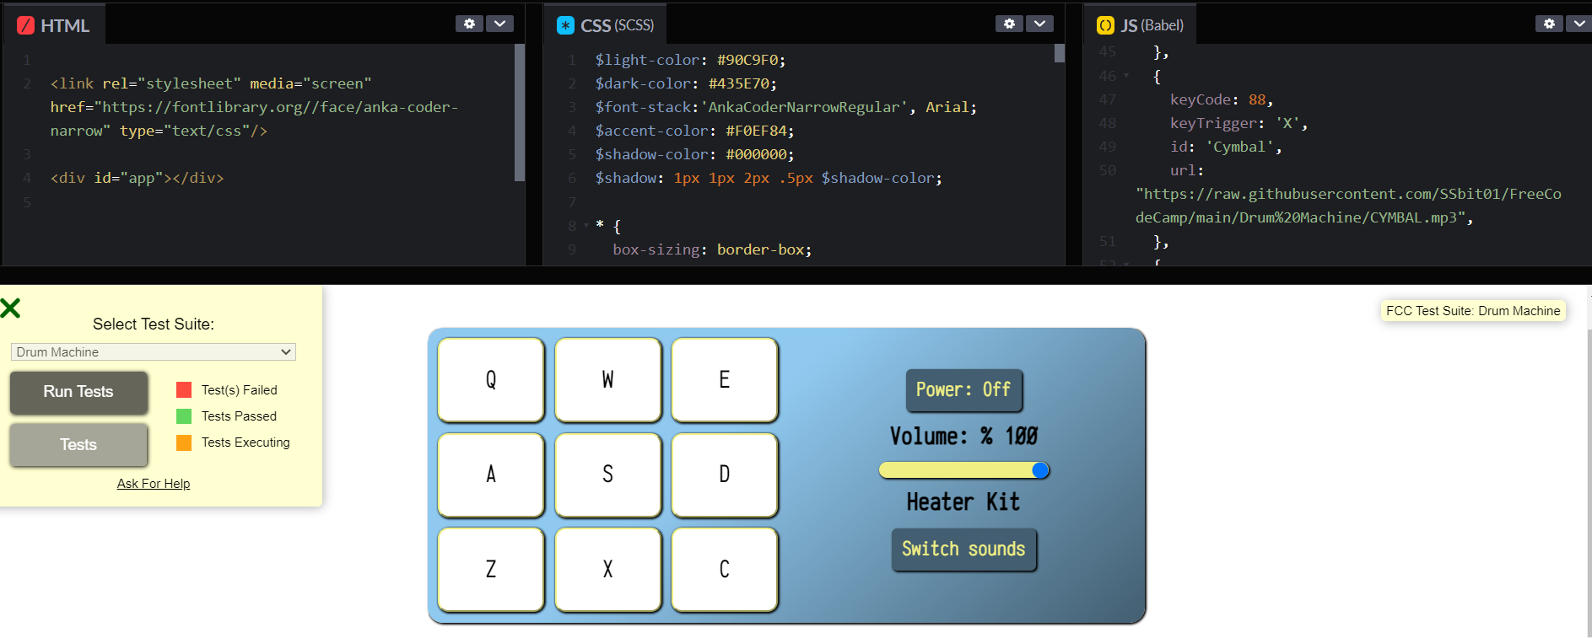Toggle Switch sounds kit button
Screen dimensions: 1592x638
click(963, 550)
